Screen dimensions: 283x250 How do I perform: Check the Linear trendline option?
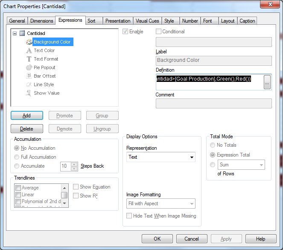18,195
